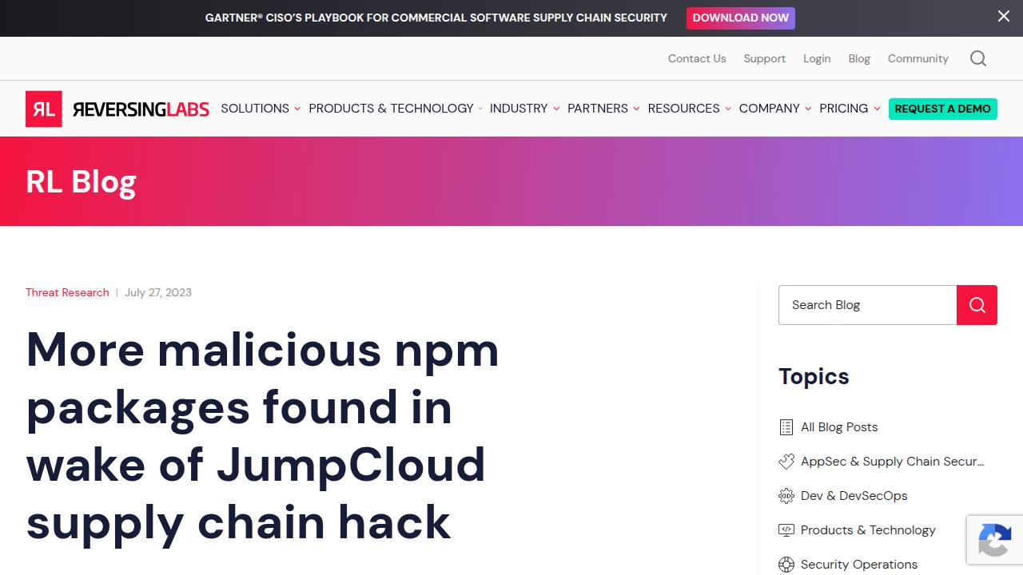Click the Threat Research category link
Screen dimensions: 1023x575
pyautogui.click(x=67, y=292)
